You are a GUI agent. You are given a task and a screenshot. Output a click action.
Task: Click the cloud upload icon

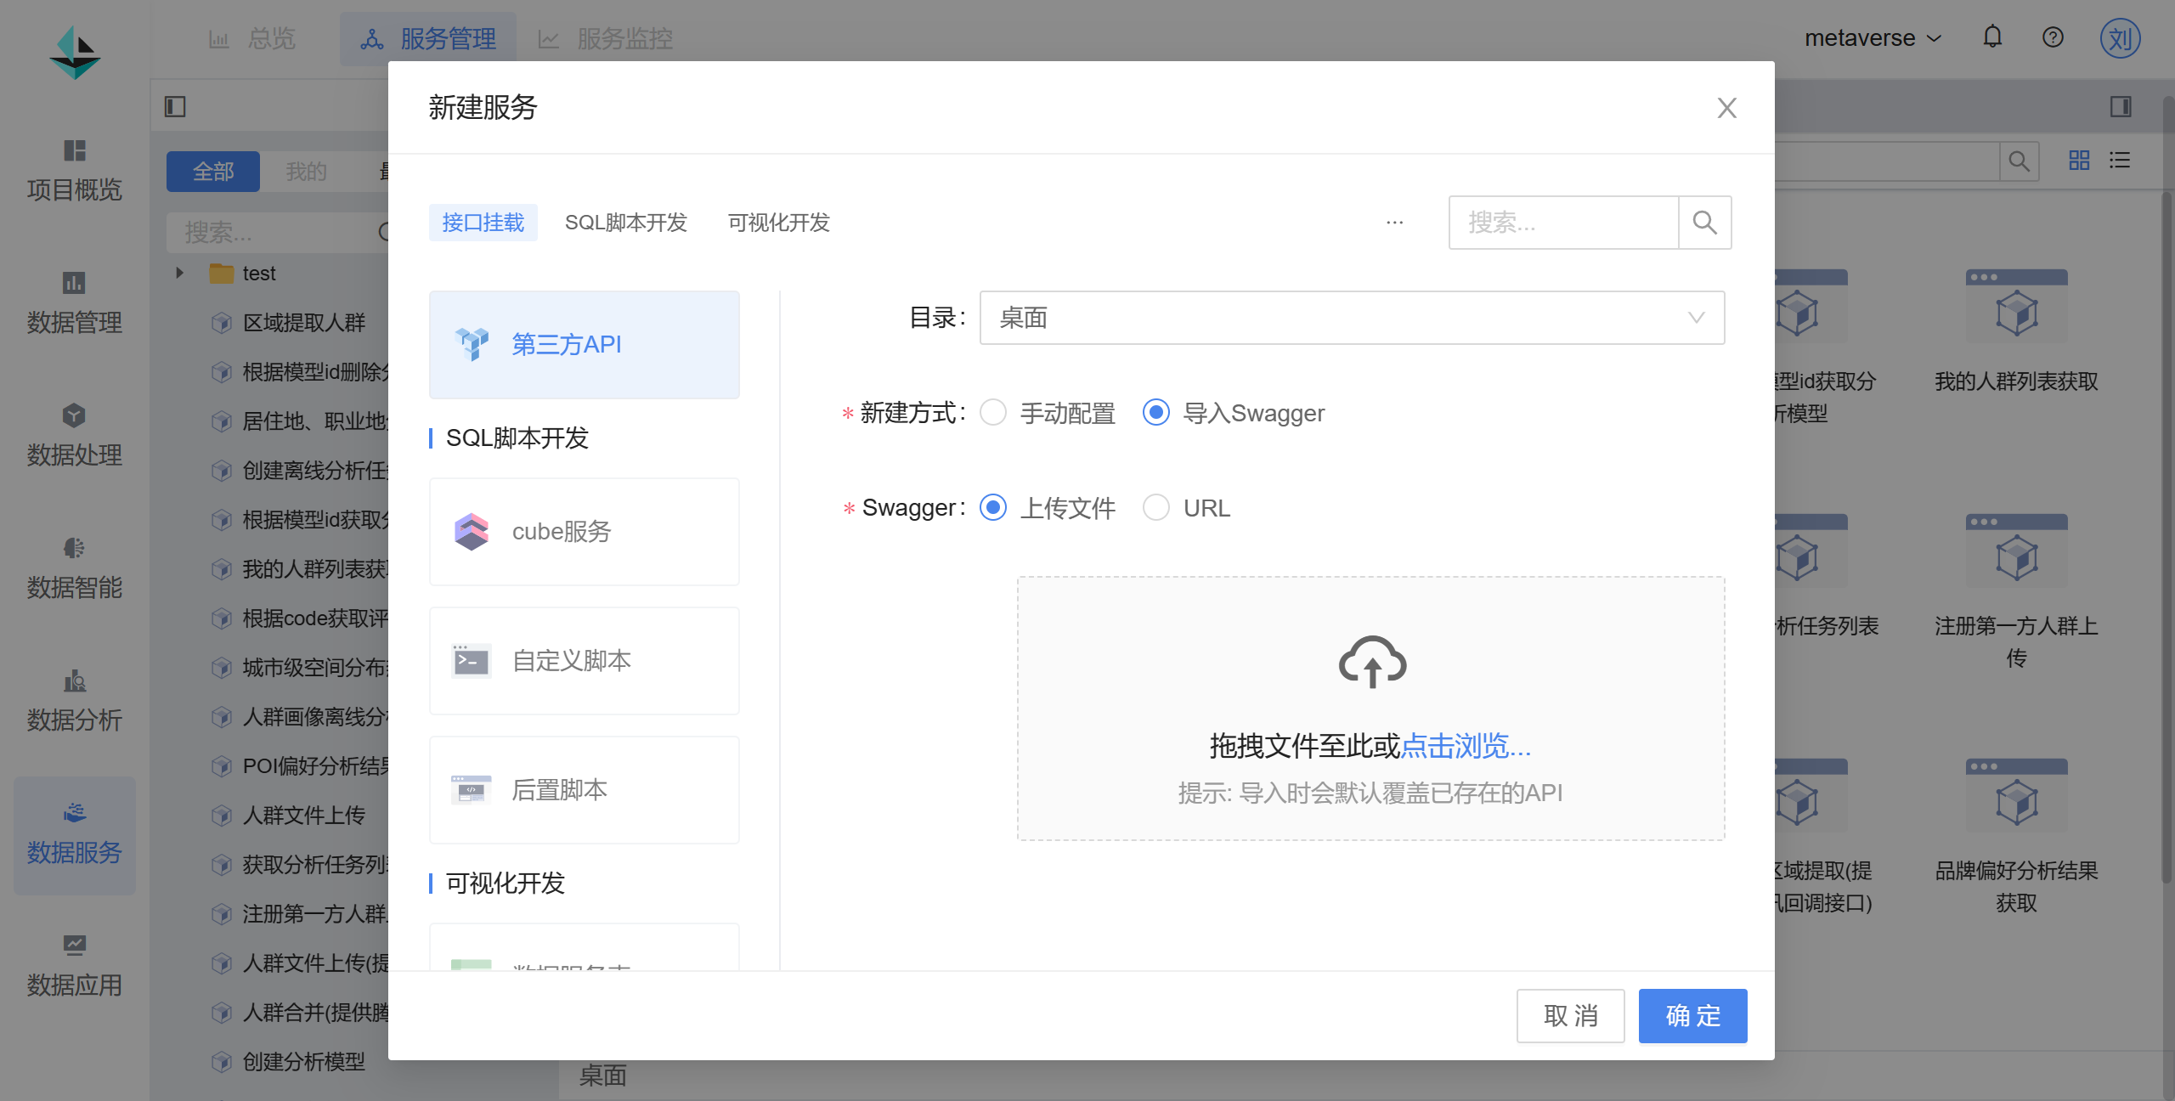[1371, 662]
